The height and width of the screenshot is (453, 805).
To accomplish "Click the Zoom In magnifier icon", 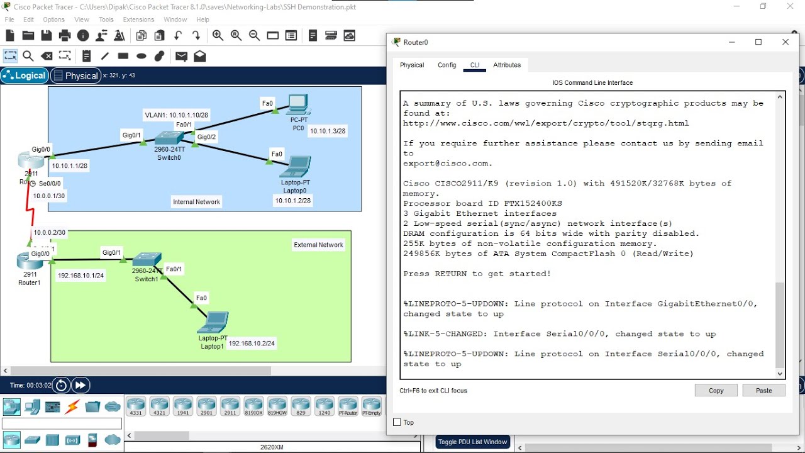I will pos(218,36).
